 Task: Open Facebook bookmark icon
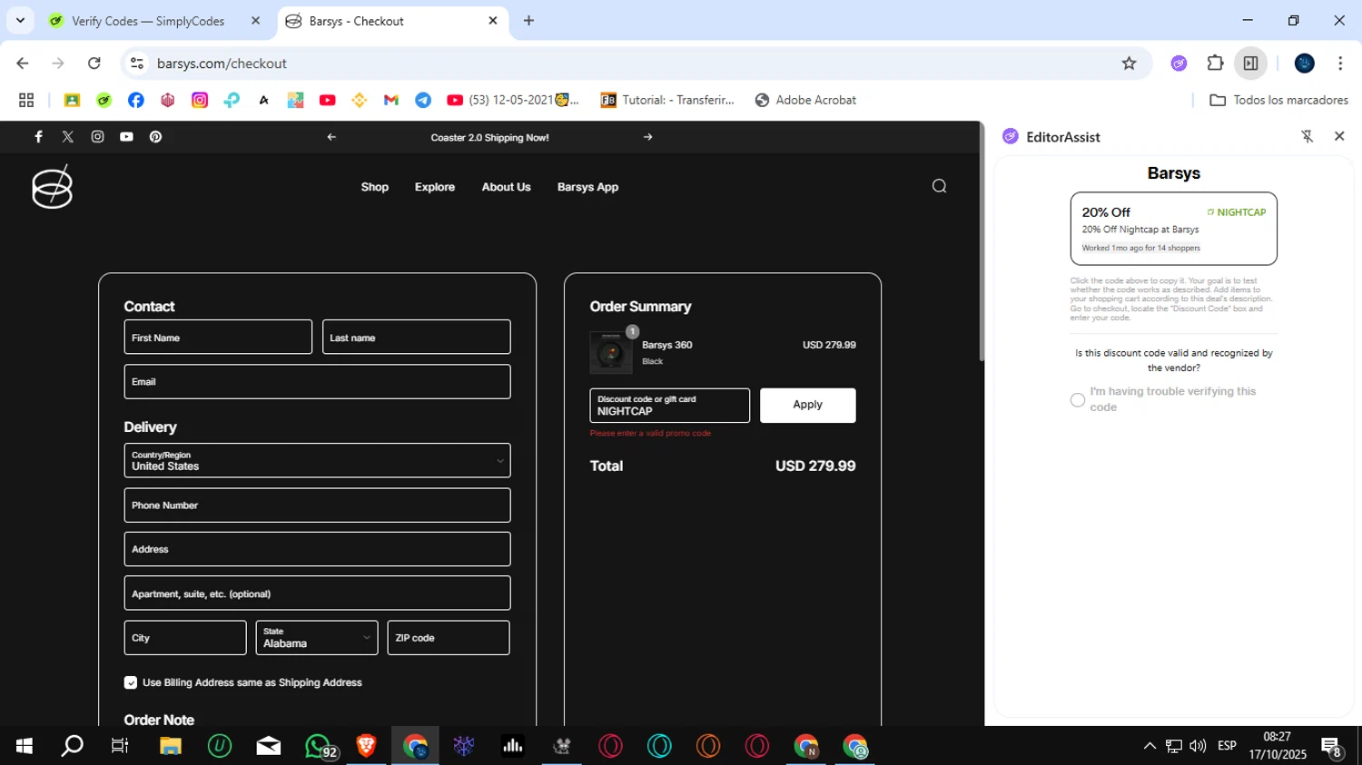136,100
